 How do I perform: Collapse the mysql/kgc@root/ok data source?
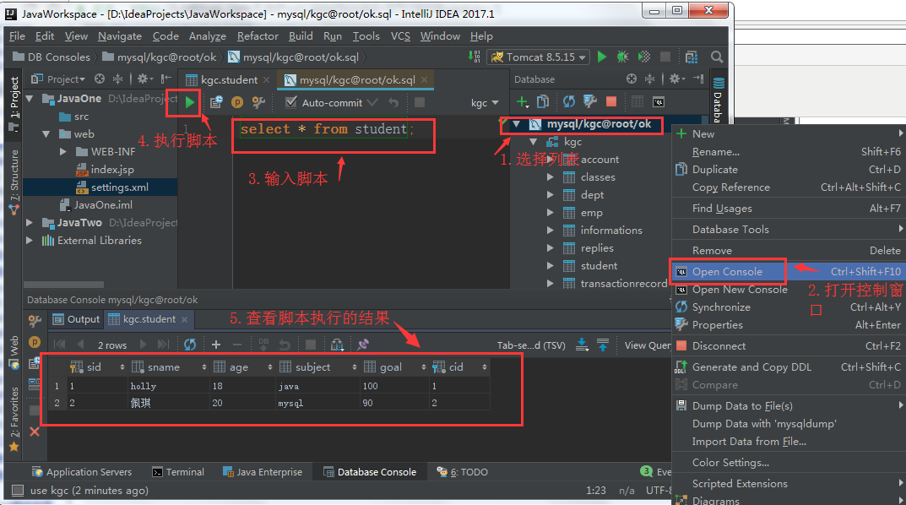pyautogui.click(x=516, y=124)
